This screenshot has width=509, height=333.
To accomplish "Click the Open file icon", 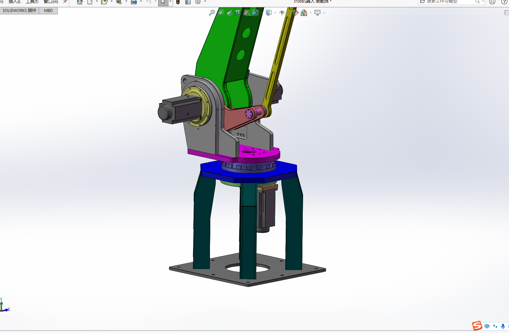I will (x=104, y=2).
